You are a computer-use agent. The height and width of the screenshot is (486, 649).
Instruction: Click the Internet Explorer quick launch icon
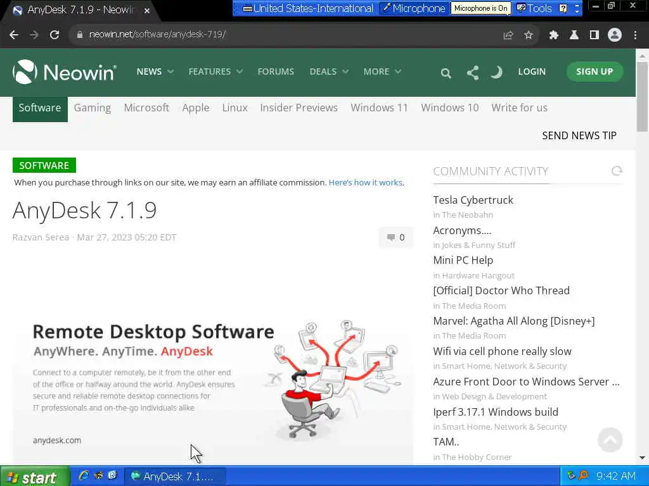tap(83, 476)
